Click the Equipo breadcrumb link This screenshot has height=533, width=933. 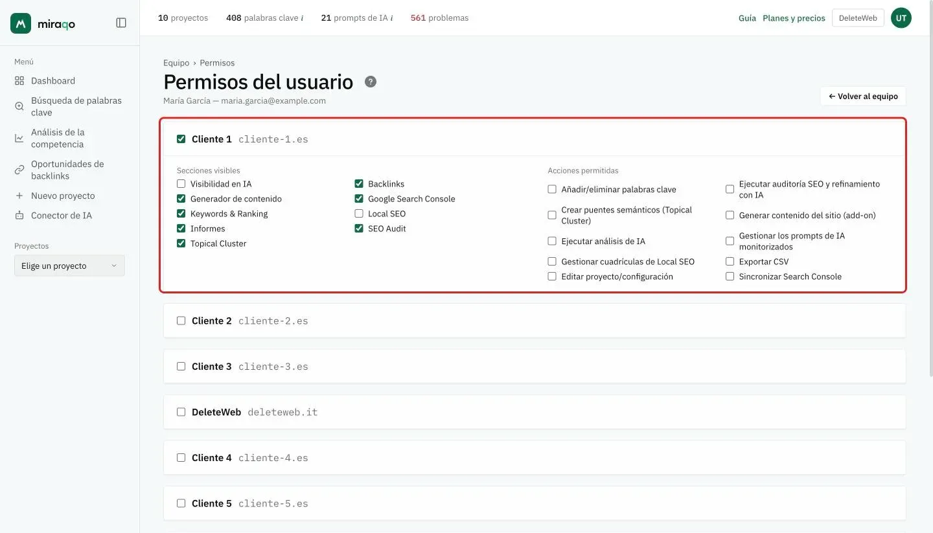[176, 63]
